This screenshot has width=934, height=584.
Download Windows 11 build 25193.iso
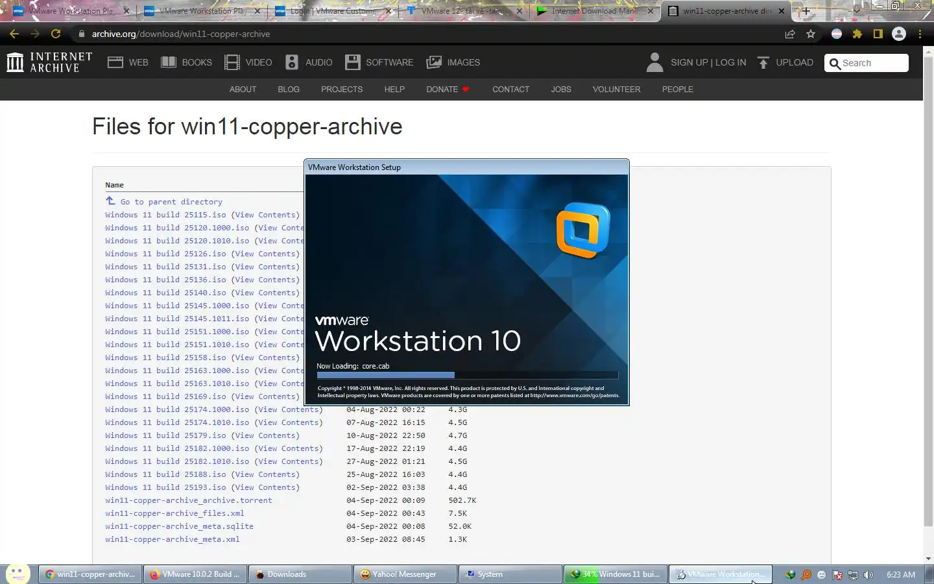166,487
